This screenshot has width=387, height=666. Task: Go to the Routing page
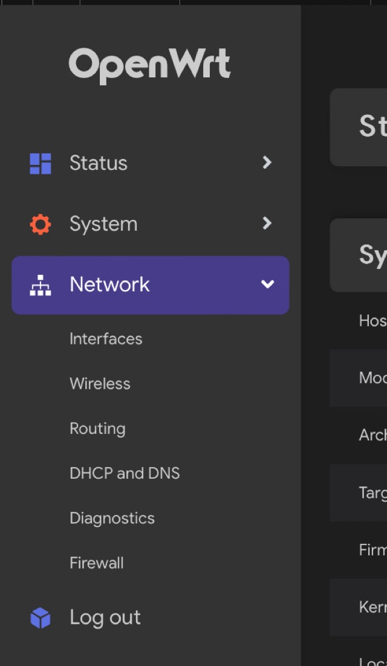(97, 429)
